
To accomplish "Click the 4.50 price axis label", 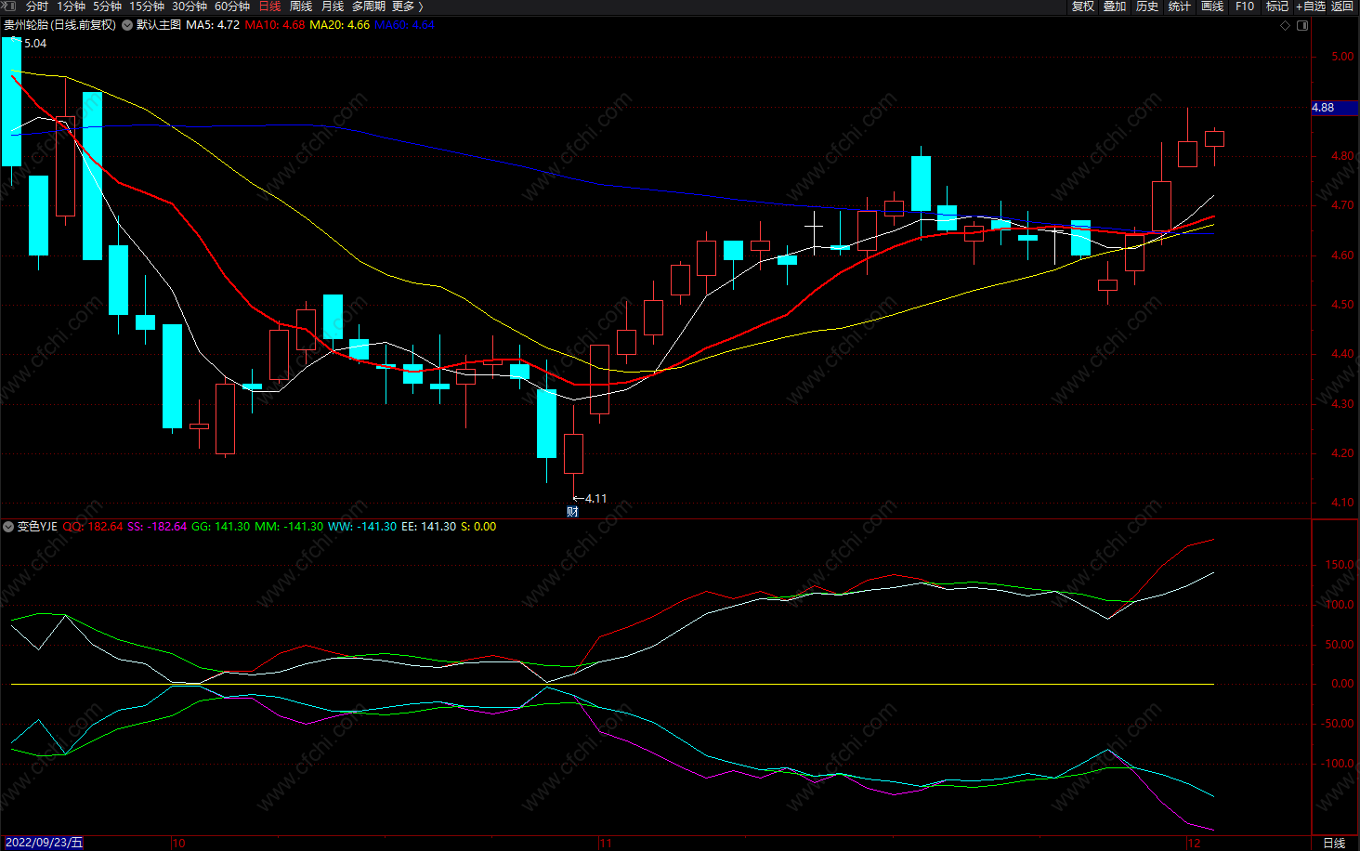I will pyautogui.click(x=1342, y=305).
